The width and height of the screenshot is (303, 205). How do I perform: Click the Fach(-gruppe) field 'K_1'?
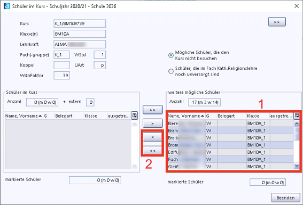click(x=61, y=55)
